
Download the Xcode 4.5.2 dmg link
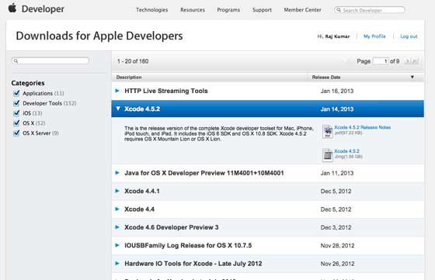346,151
